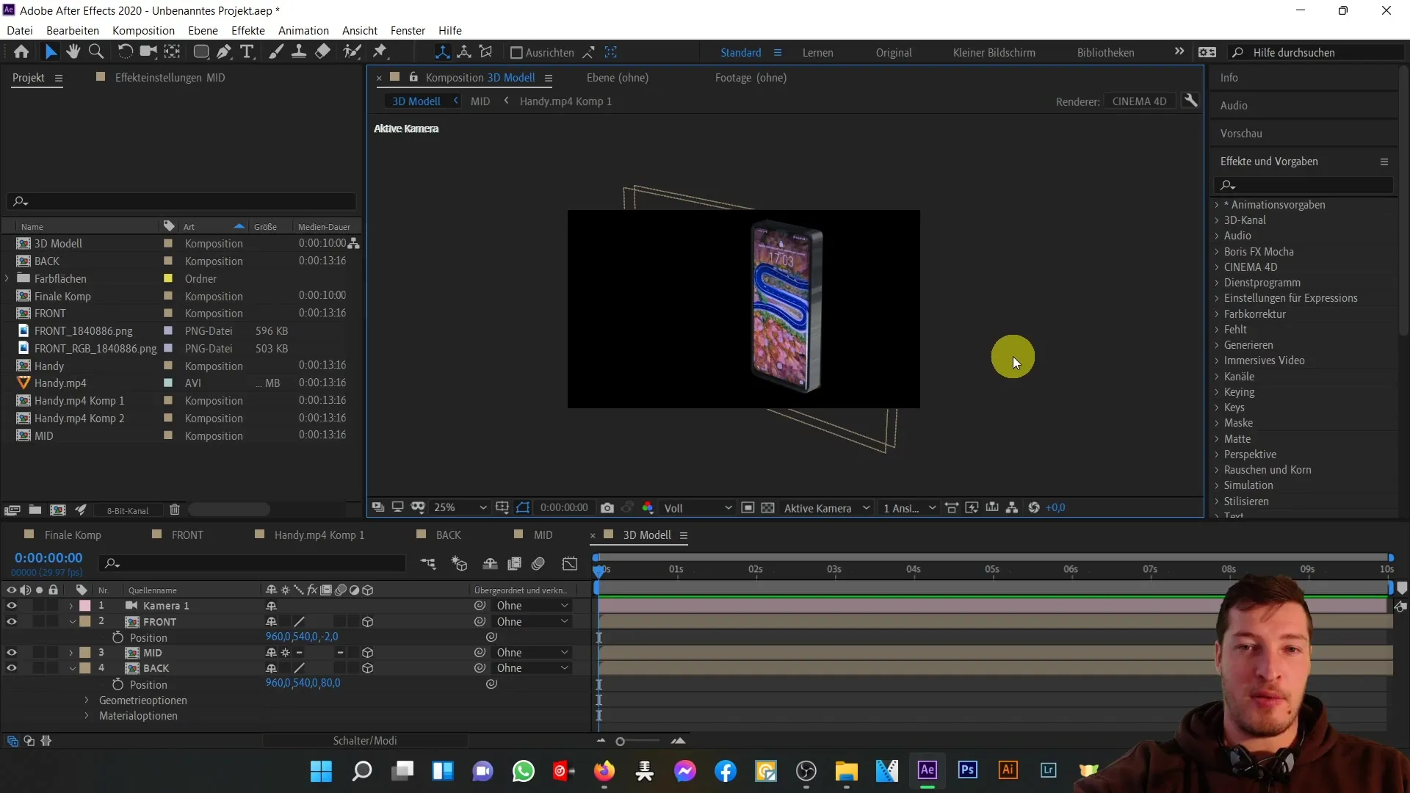
Task: Hide the FRONT layer eye
Action: [11, 622]
